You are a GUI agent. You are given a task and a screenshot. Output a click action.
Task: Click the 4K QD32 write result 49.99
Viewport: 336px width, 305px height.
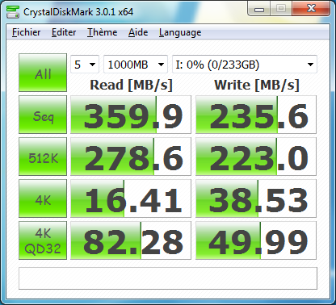pyautogui.click(x=256, y=240)
